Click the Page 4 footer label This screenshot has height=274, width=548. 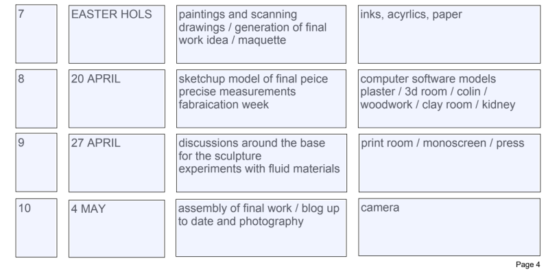point(527,264)
